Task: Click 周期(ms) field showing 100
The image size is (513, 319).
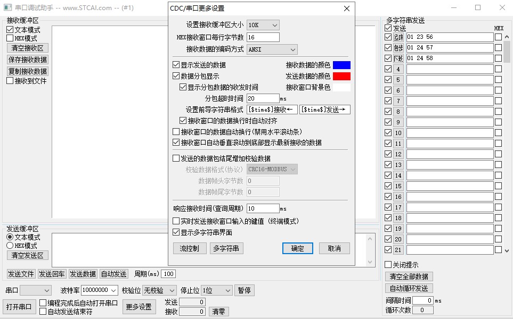Action: click(x=168, y=274)
